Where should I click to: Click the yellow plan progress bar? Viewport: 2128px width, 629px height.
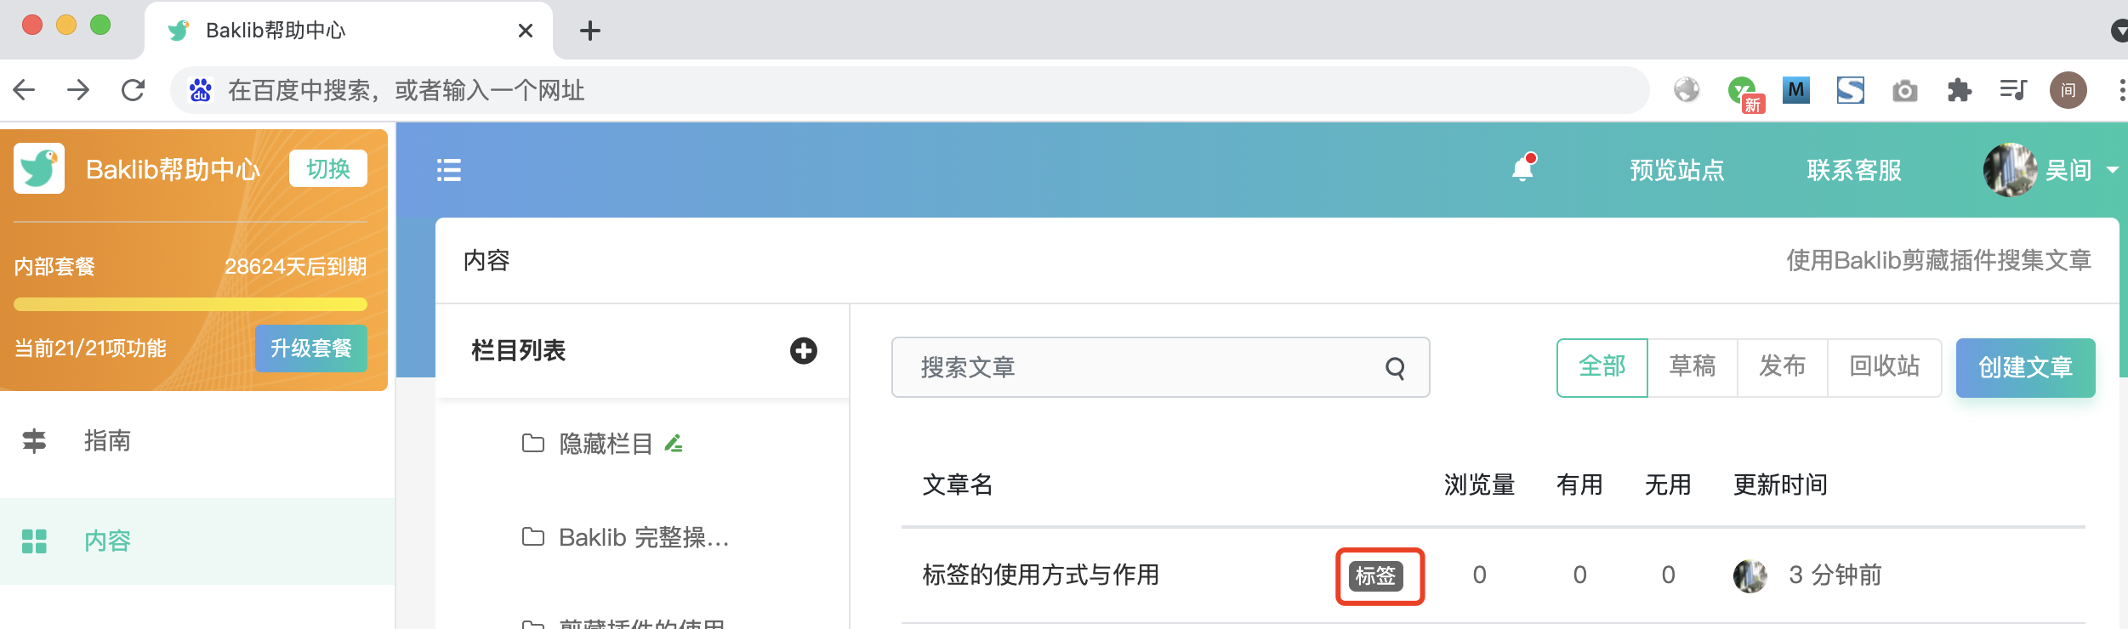(191, 304)
